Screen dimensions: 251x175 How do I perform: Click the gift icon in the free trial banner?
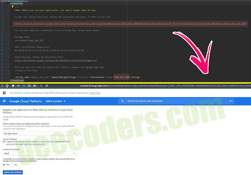4,93
